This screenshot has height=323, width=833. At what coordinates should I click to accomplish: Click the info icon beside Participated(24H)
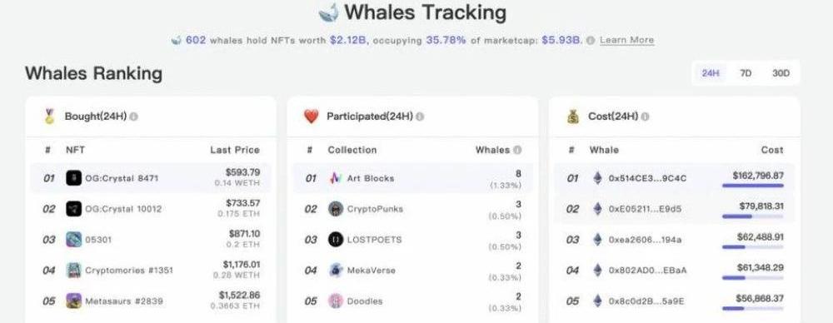420,117
